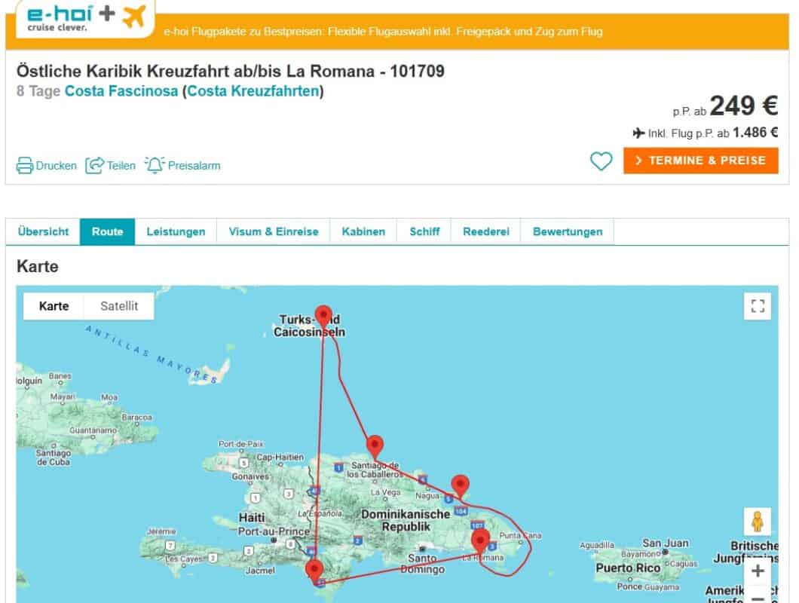Click the Drucken printer icon

25,166
